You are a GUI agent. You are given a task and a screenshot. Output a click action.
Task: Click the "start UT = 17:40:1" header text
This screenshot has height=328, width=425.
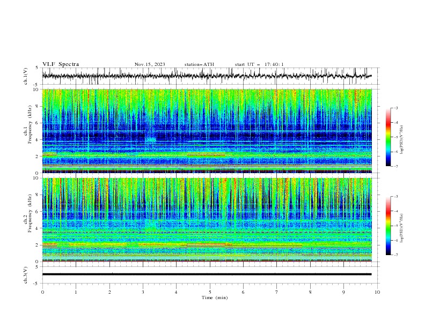click(259, 64)
